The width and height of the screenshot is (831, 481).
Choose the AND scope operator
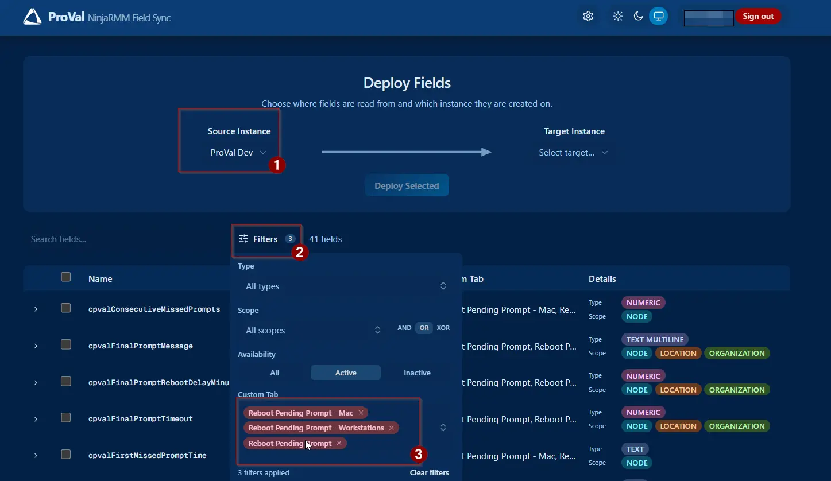[x=404, y=328]
